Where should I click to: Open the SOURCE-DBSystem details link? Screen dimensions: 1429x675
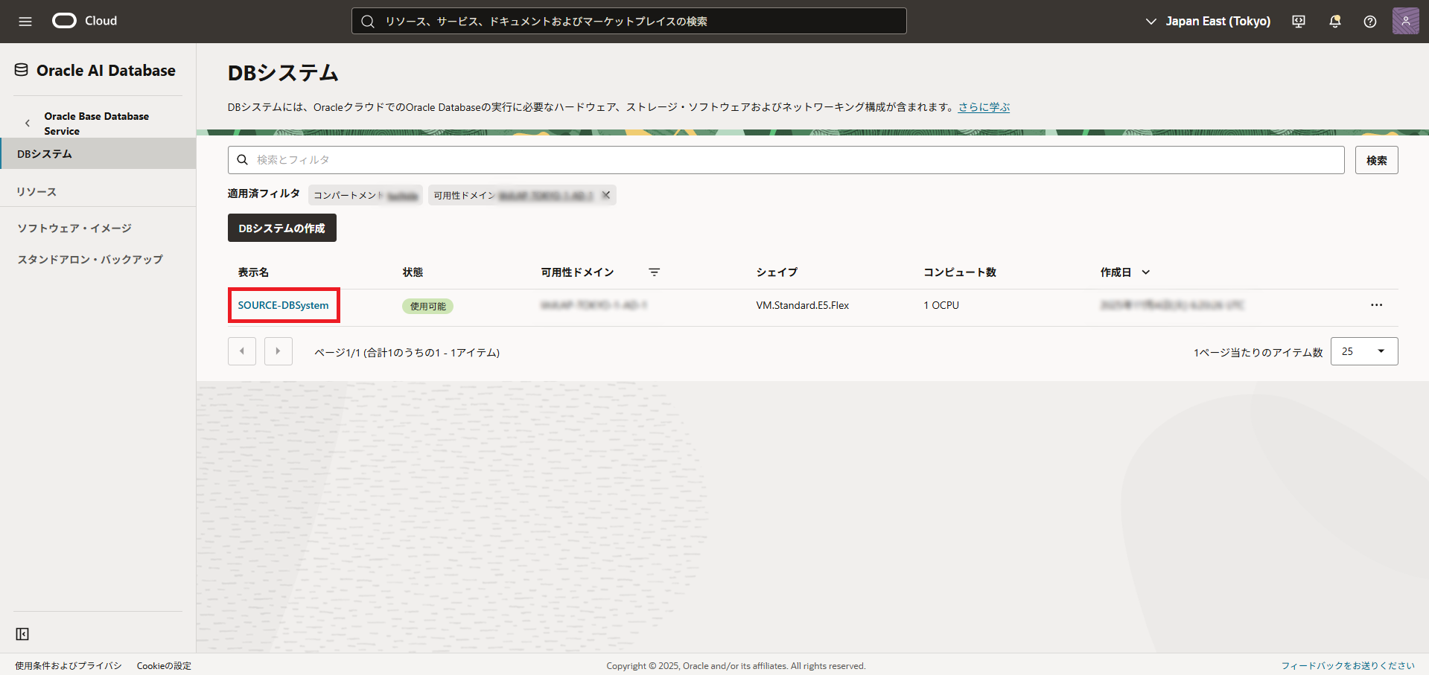283,305
